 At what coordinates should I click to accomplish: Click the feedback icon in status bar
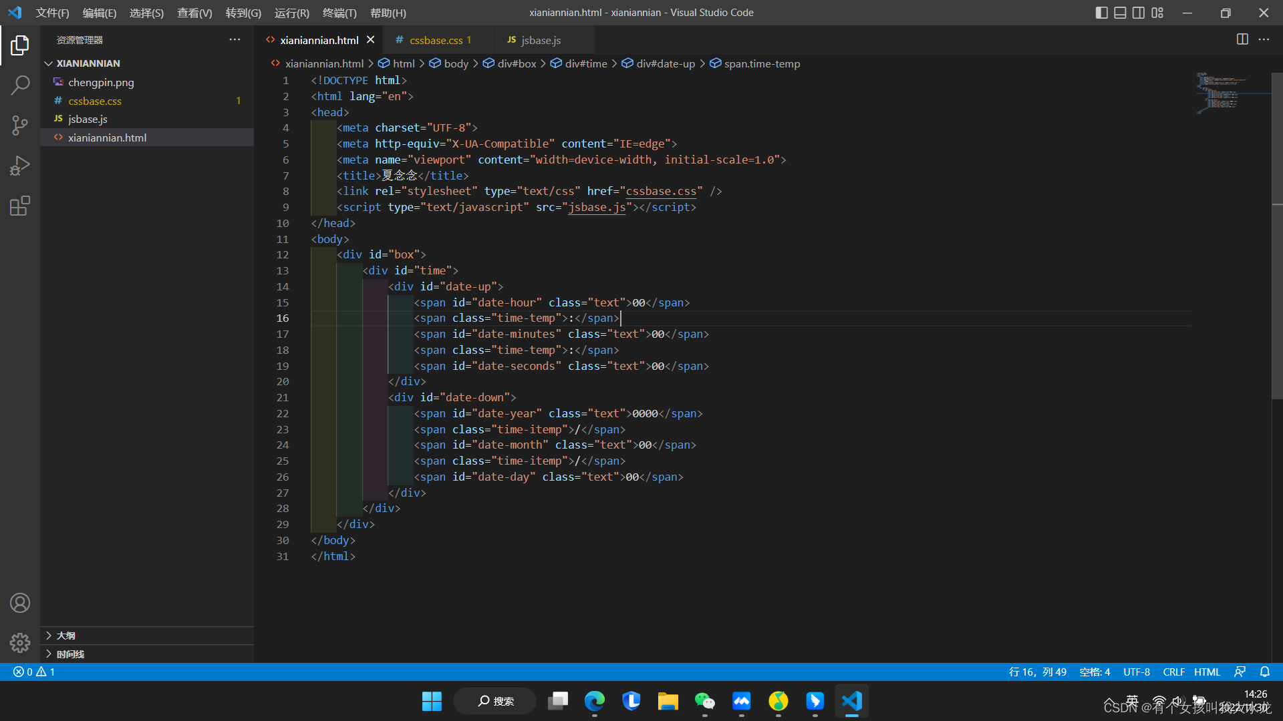tap(1240, 672)
